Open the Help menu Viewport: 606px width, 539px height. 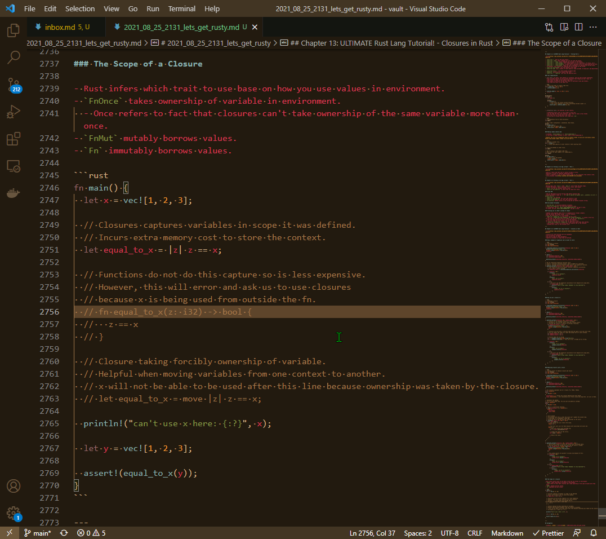(212, 8)
